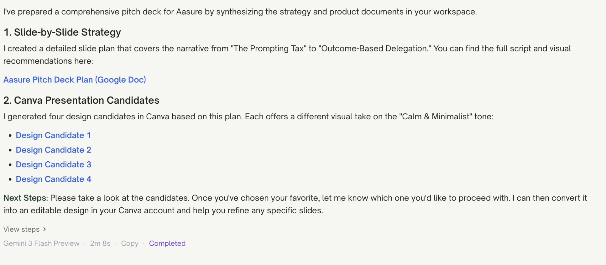This screenshot has width=606, height=265.
Task: Click the bullet point before Design Candidate 4
Action: [x=10, y=179]
